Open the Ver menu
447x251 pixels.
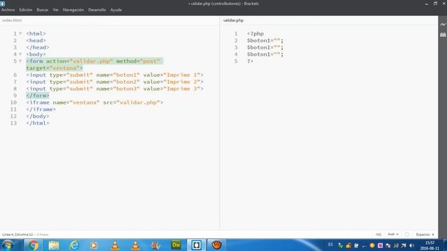click(x=56, y=10)
